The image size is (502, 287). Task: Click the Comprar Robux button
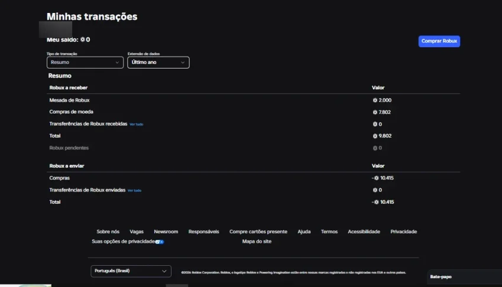pyautogui.click(x=439, y=41)
